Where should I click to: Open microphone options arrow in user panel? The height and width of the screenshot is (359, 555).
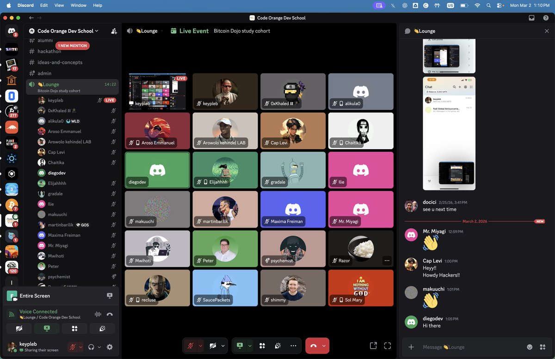pyautogui.click(x=81, y=347)
